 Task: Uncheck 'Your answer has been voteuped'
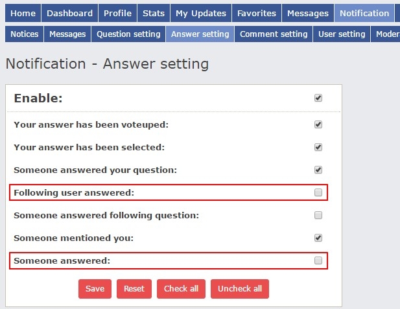[x=318, y=124]
